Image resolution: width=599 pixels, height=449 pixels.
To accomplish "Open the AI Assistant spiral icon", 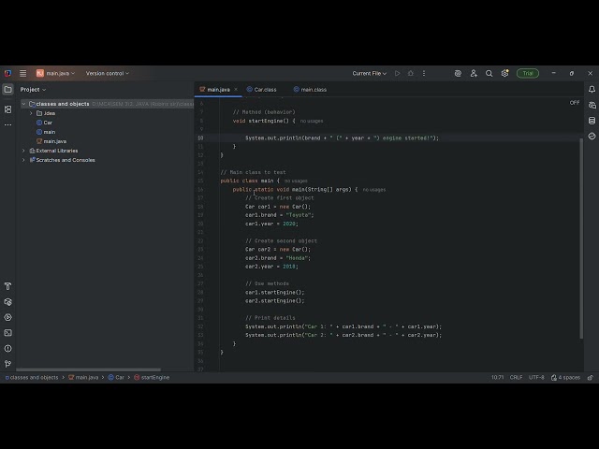I will click(x=458, y=73).
